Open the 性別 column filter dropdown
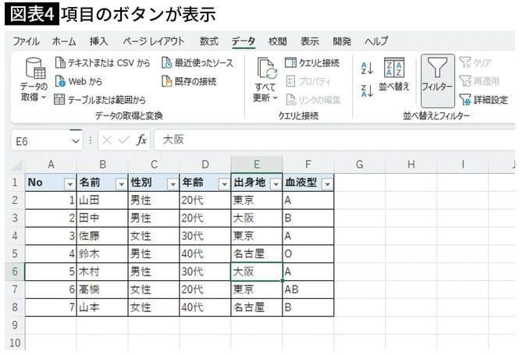This screenshot has height=355, width=523. (173, 183)
